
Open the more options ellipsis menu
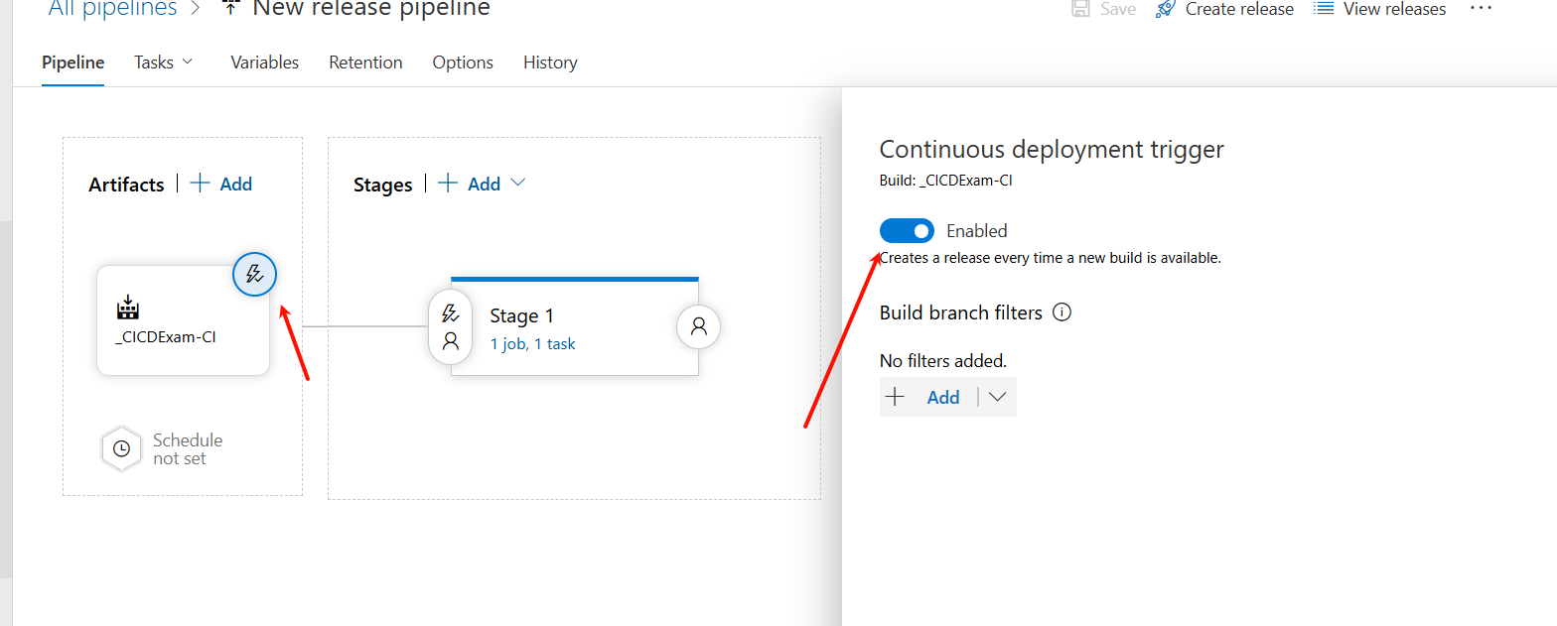(1481, 8)
